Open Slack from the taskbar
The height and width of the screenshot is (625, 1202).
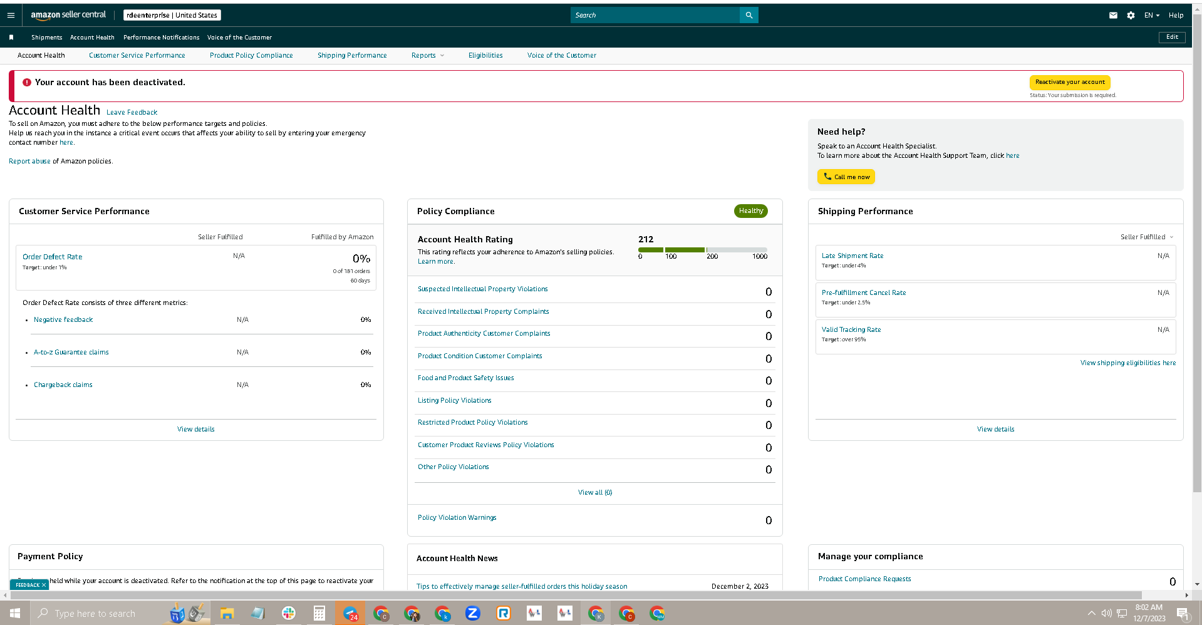[x=289, y=613]
